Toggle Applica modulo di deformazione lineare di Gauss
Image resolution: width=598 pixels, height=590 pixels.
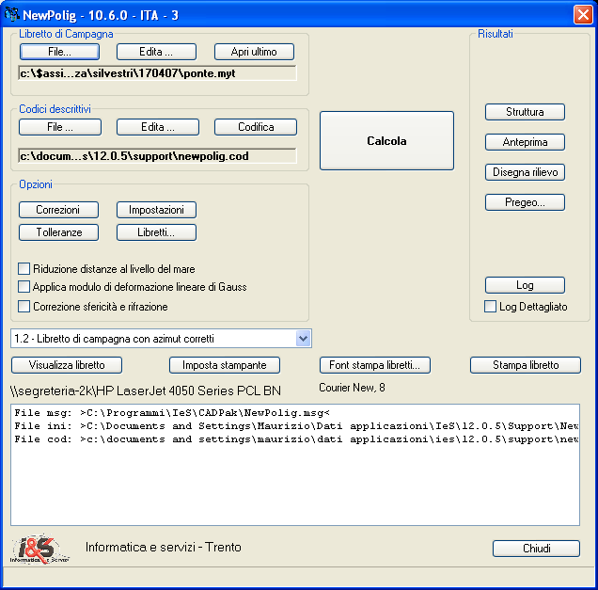(24, 286)
